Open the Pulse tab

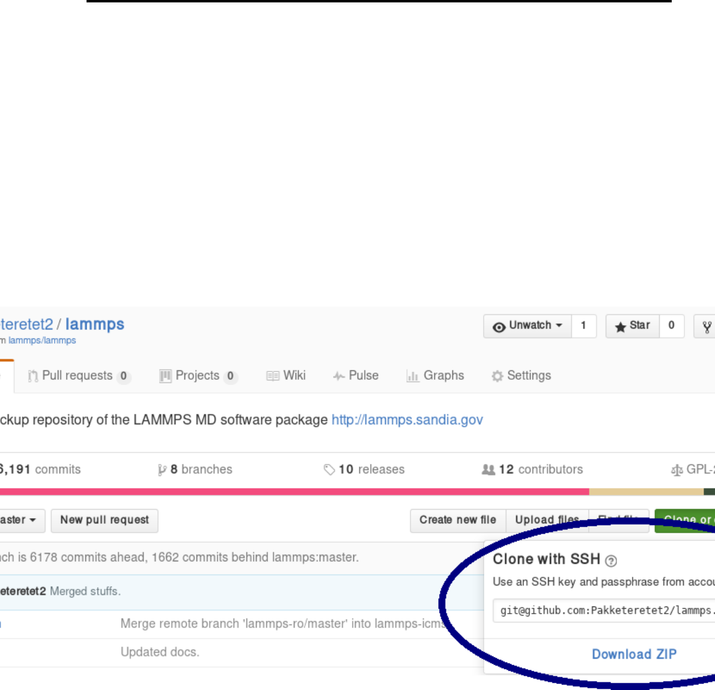click(x=356, y=376)
